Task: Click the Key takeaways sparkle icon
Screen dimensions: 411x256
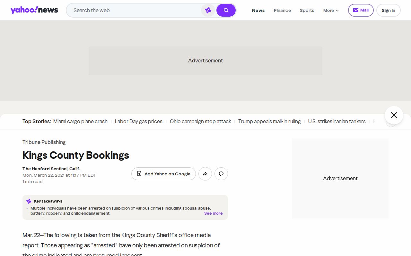Action: coord(29,201)
